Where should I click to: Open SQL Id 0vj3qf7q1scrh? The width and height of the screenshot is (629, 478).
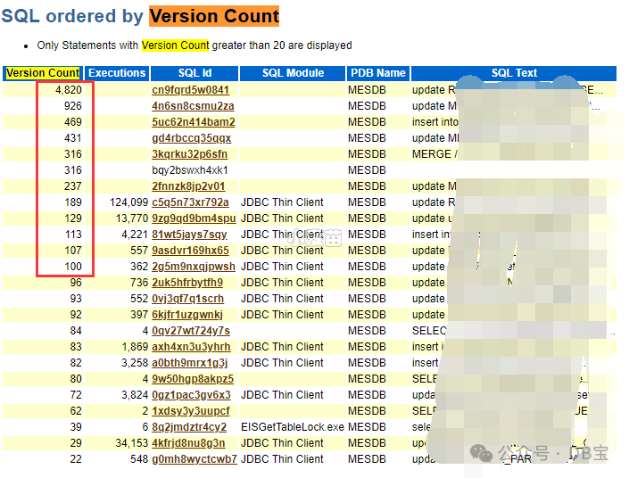pyautogui.click(x=187, y=299)
